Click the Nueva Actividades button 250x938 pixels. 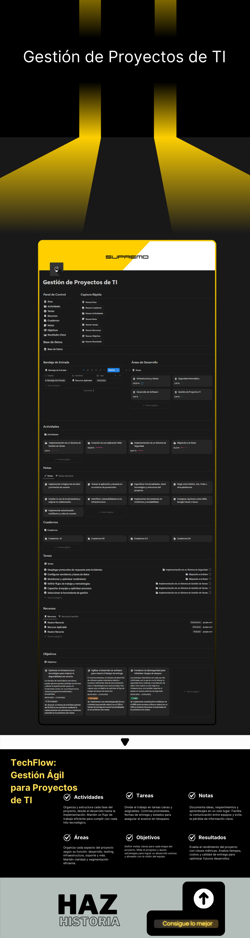pos(92,313)
